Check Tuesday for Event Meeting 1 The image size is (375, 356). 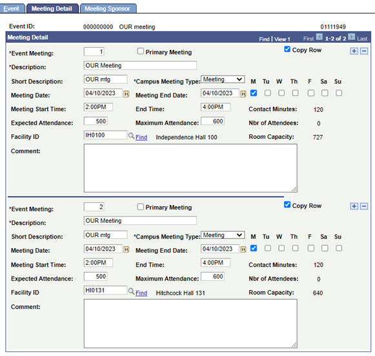click(x=268, y=93)
